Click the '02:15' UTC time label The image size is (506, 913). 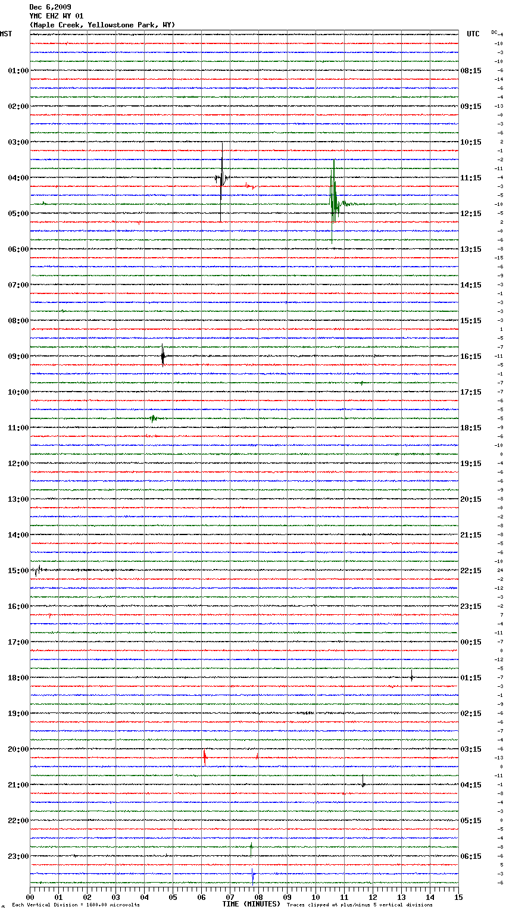coord(471,714)
